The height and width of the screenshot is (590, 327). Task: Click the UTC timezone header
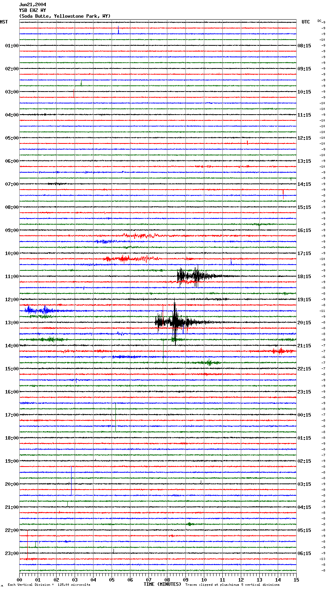tap(305, 22)
